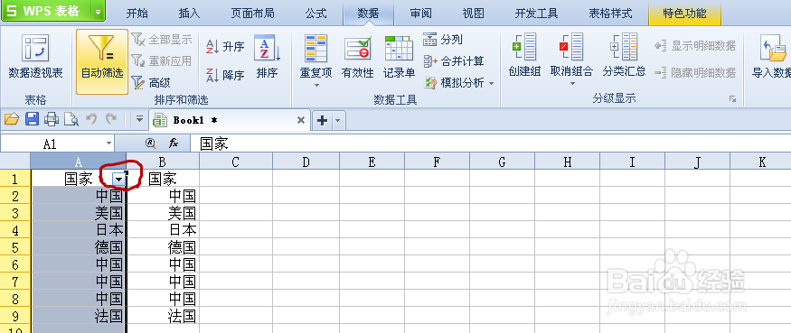Image resolution: width=791 pixels, height=333 pixels.
Task: Open 高级 advanced filter
Action: [151, 83]
